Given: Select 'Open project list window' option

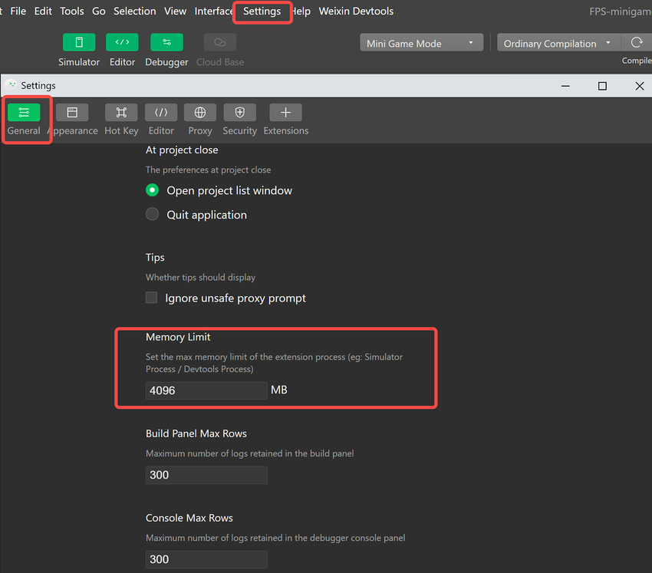Looking at the screenshot, I should coord(153,190).
